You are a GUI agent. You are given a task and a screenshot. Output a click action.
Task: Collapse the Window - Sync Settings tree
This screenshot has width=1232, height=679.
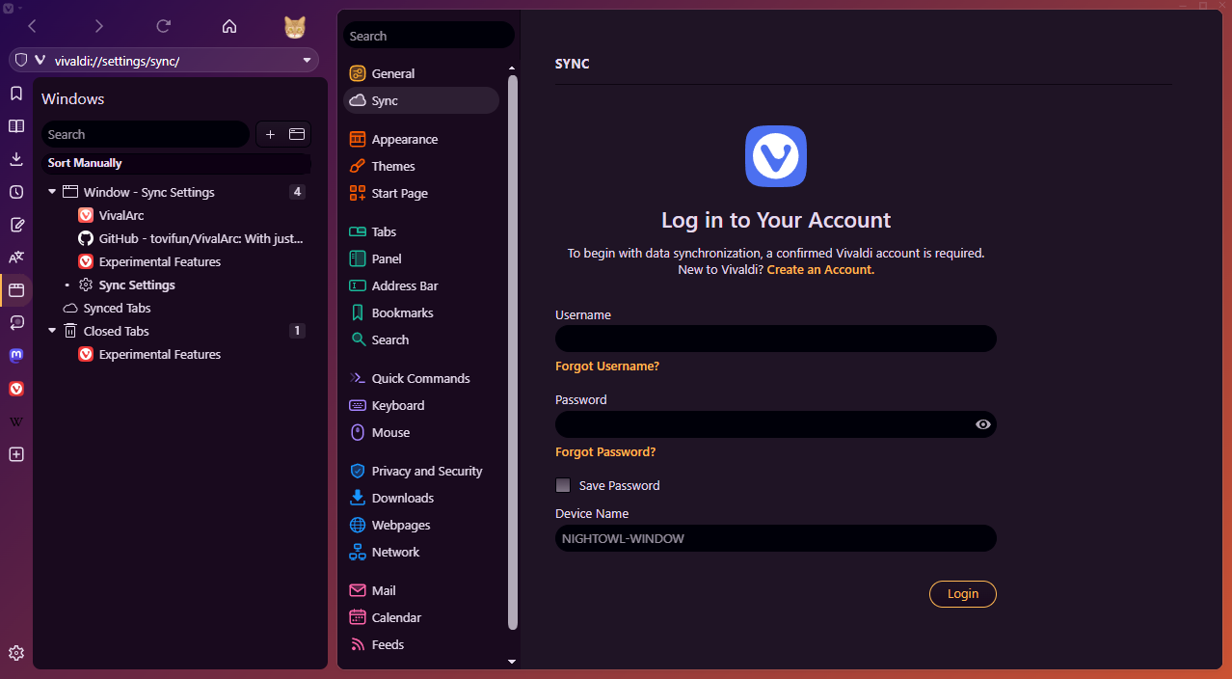[x=52, y=192]
